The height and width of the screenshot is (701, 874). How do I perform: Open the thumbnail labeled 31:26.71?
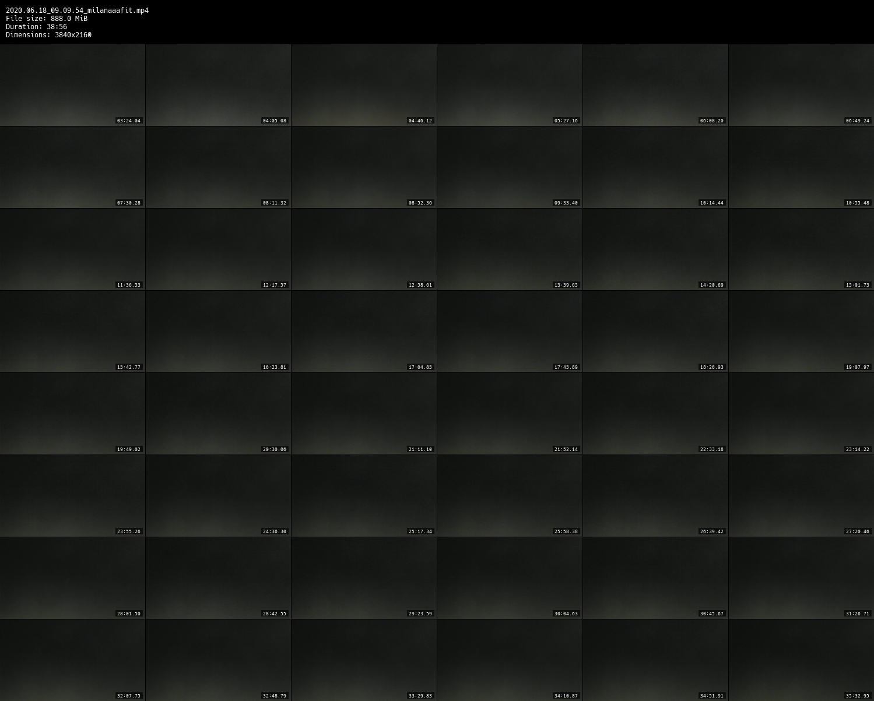click(x=801, y=578)
